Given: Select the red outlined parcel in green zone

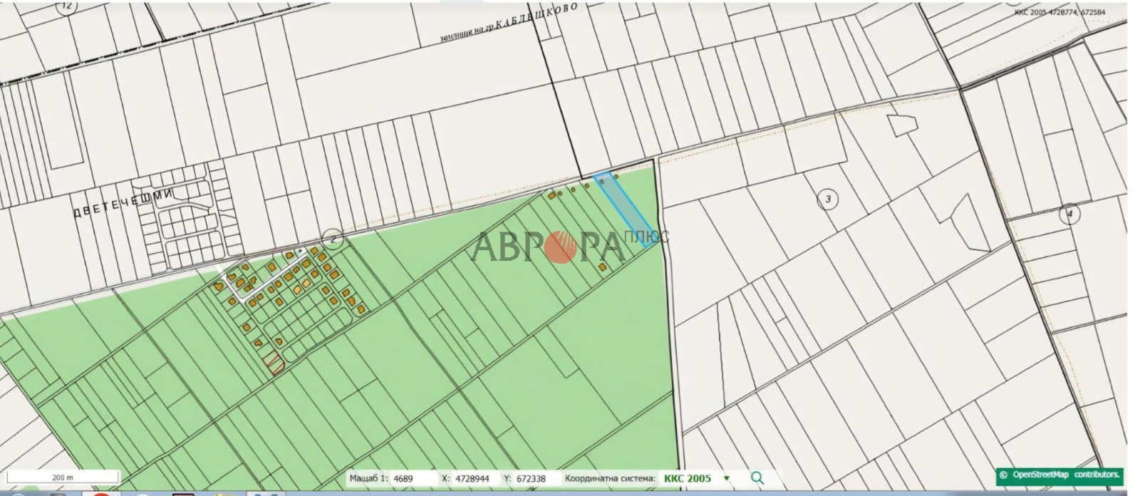Looking at the screenshot, I should click(274, 362).
